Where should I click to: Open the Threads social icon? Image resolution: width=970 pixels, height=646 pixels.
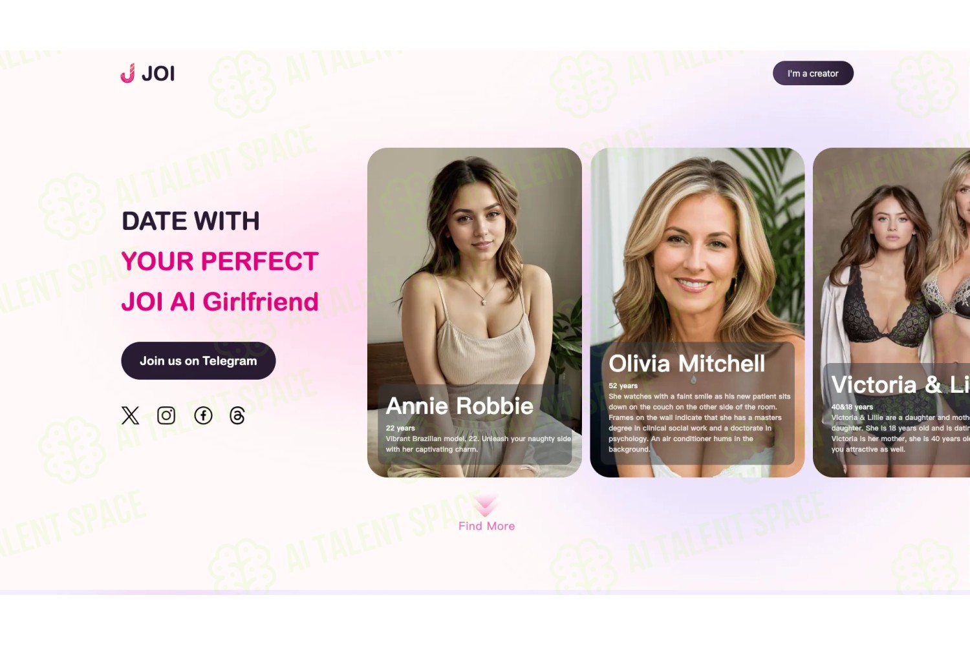pyautogui.click(x=237, y=415)
